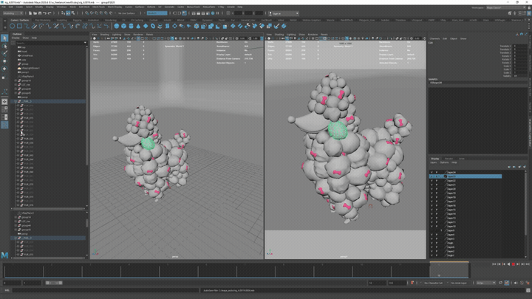
Task: Open the Render tab in Layer Editor
Action: coord(449,159)
